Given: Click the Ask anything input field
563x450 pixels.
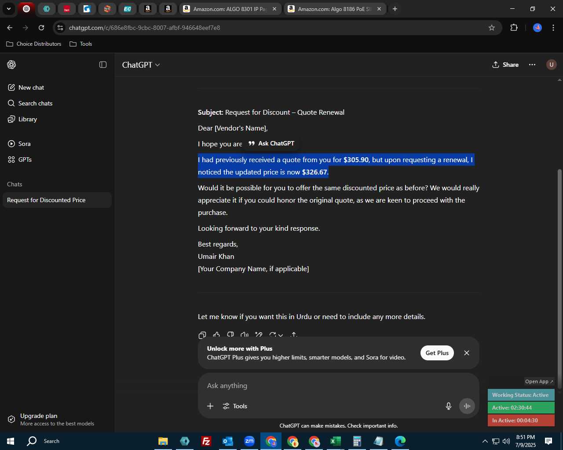Looking at the screenshot, I should coord(339,385).
